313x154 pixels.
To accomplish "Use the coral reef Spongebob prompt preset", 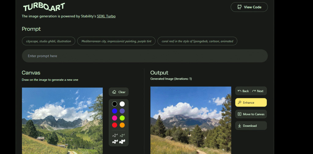I will (x=197, y=41).
